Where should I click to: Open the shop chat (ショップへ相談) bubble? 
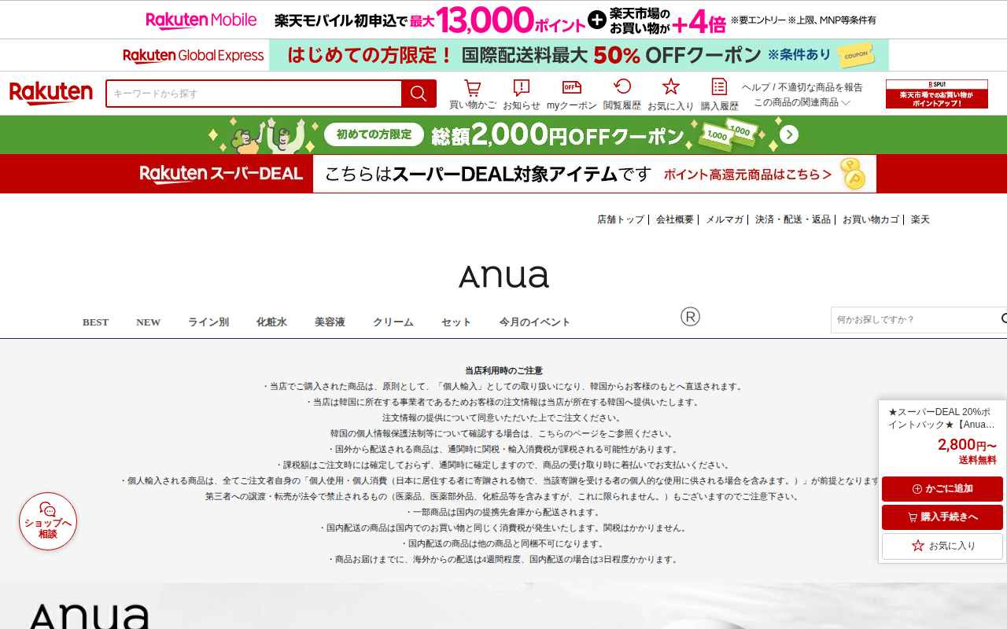coord(48,521)
